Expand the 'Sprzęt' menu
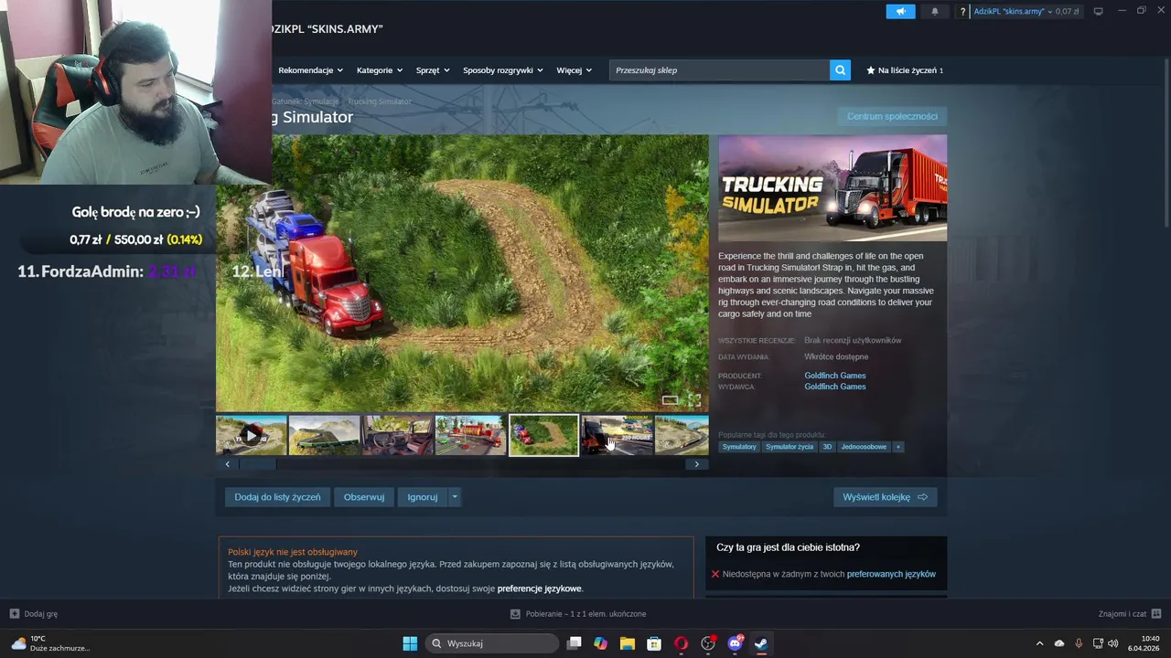Screen dimensions: 1171x658 point(433,70)
